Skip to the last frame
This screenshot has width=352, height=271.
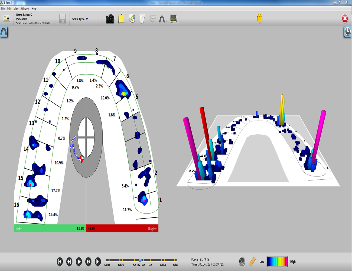(98, 262)
